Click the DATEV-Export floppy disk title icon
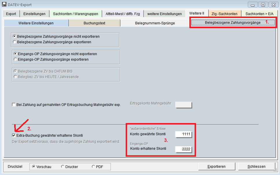 4,4
